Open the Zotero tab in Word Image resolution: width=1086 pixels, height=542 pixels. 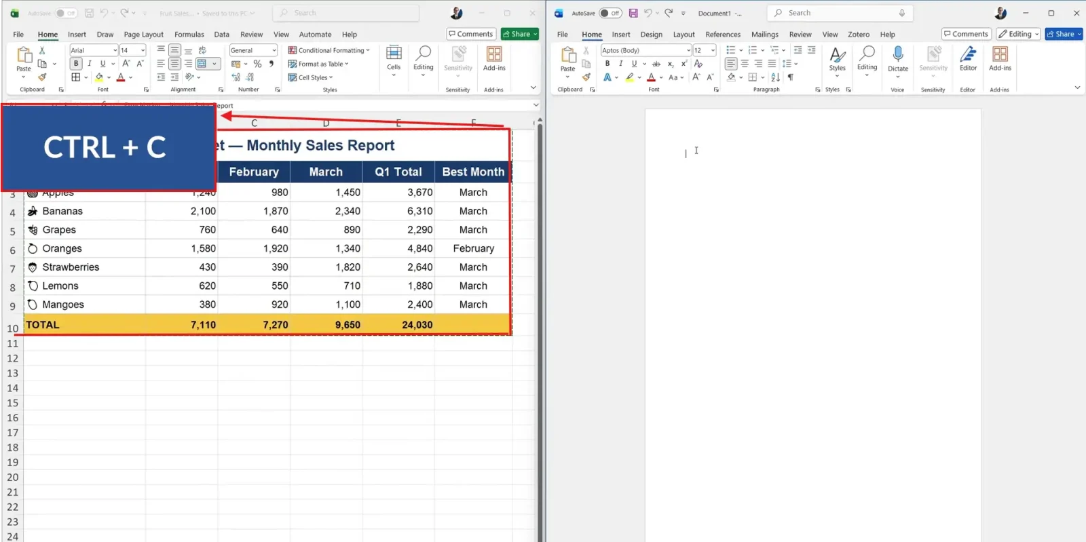[x=859, y=34]
